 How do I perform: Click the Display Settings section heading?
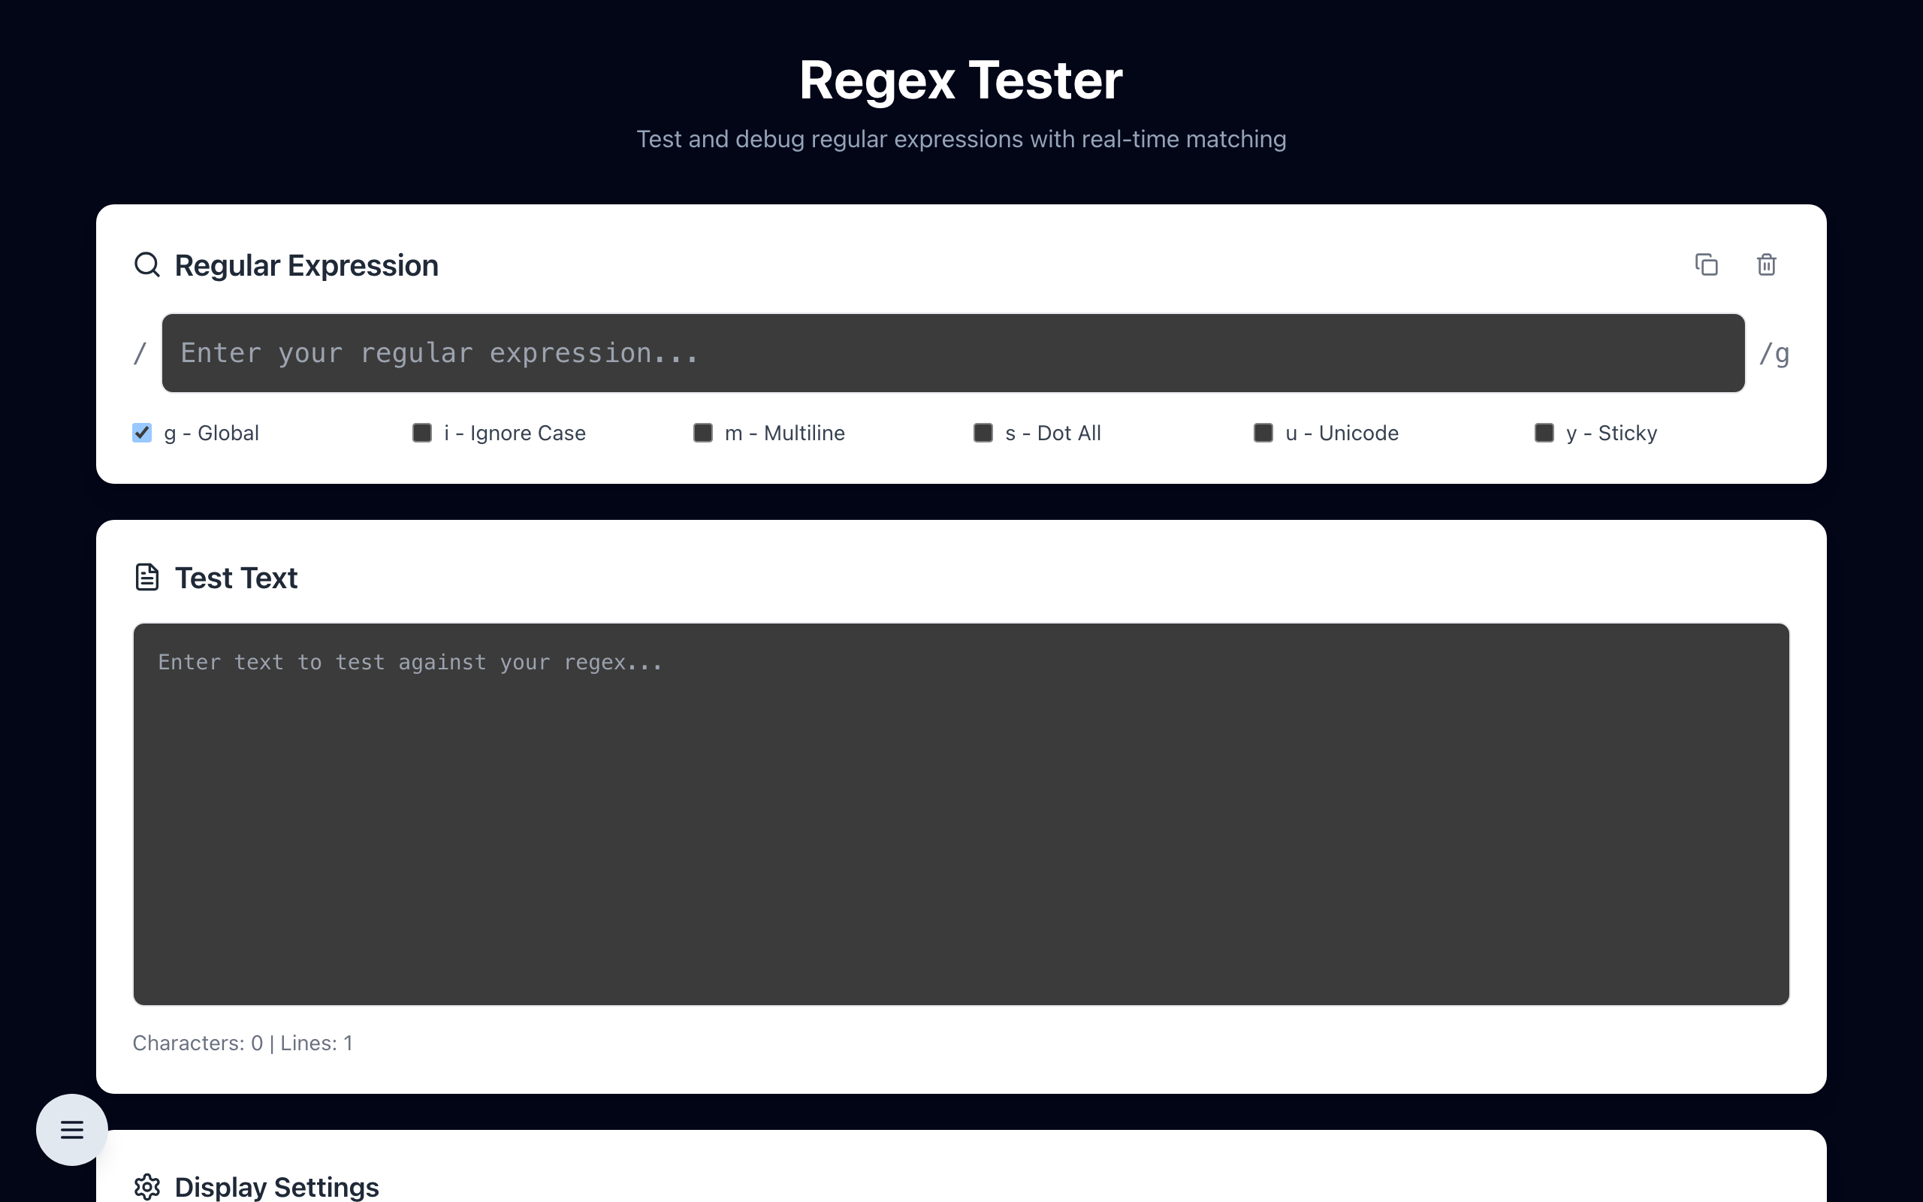[x=276, y=1187]
